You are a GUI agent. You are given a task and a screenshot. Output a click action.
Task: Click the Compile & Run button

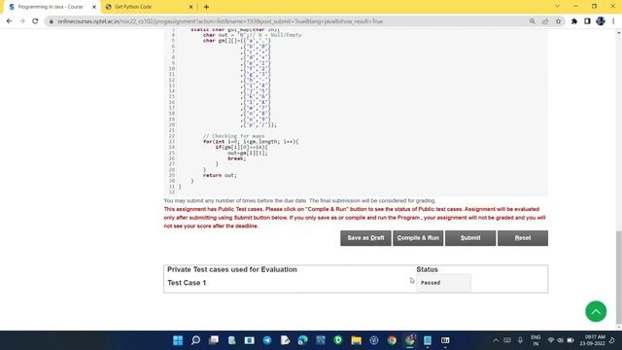(418, 238)
